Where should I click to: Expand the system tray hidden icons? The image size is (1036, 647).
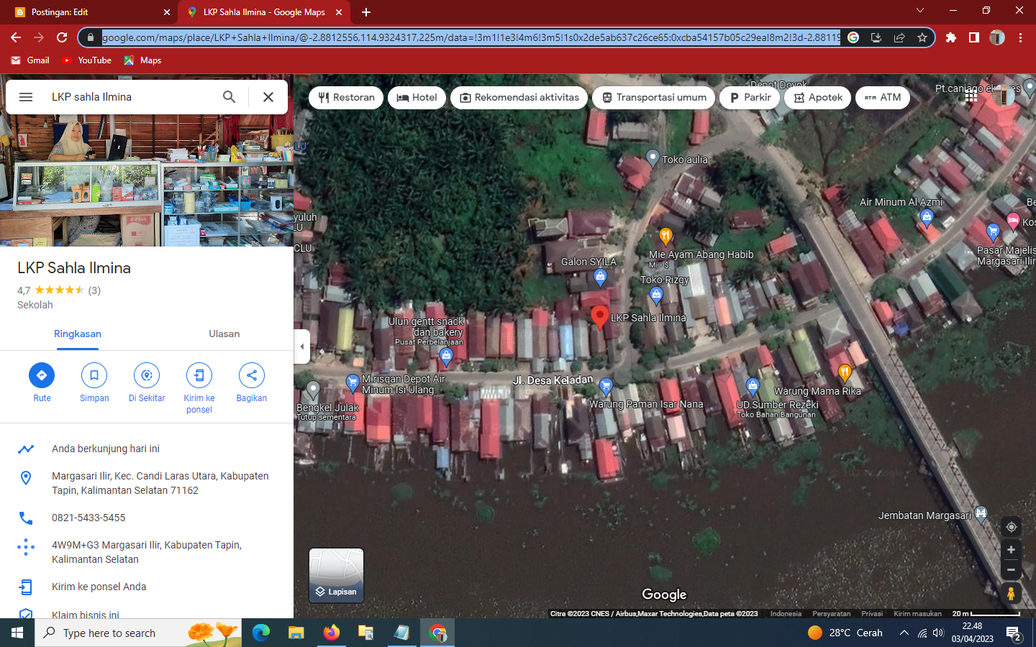[904, 633]
